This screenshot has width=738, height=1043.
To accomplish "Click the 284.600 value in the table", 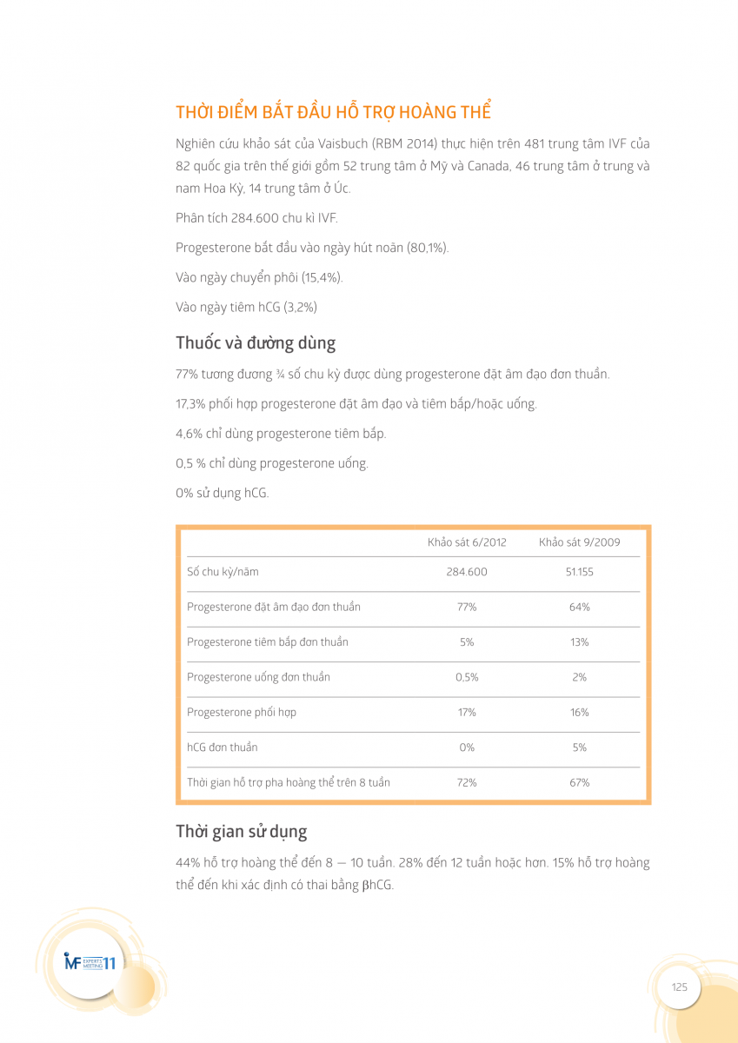I will [x=467, y=572].
